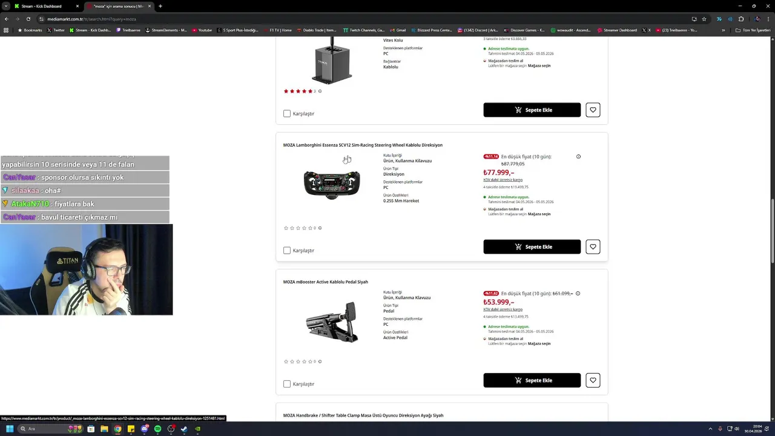The height and width of the screenshot is (436, 775).
Task: Open the Gmail bookmark
Action: coord(398,30)
